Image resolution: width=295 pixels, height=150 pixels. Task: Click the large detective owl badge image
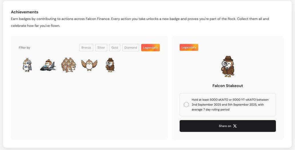tap(228, 67)
